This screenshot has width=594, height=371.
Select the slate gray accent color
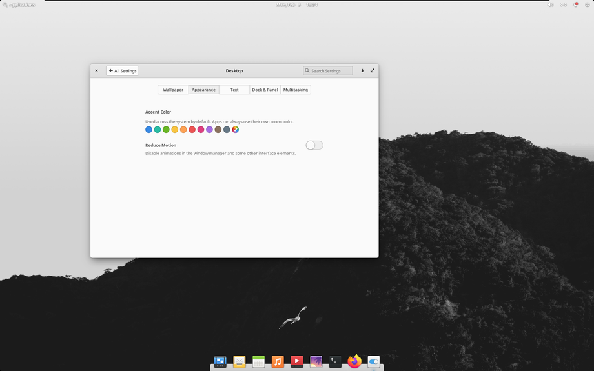coord(227,130)
